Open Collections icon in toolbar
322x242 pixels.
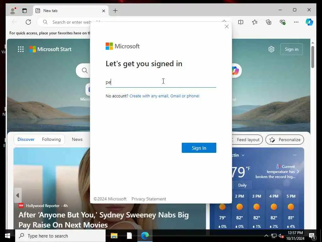click(x=269, y=22)
